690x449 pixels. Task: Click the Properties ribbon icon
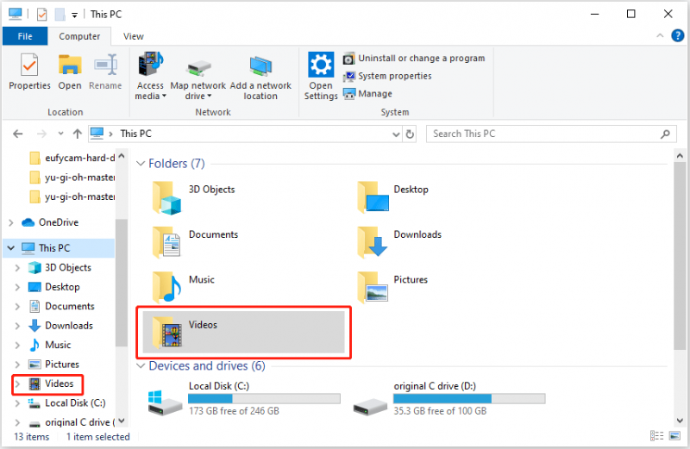coord(29,72)
